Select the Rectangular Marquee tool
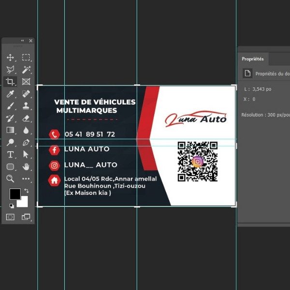 (x=26, y=58)
